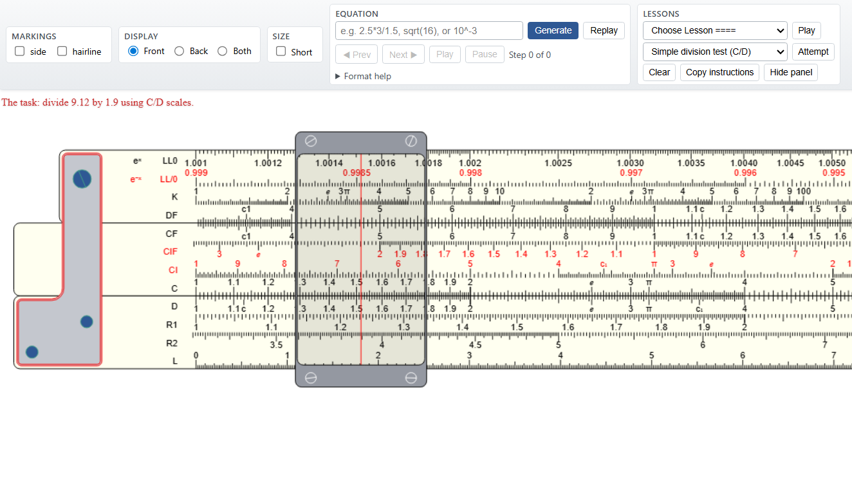Click the equation input field
Viewport: 852px width, 479px height.
(x=429, y=30)
